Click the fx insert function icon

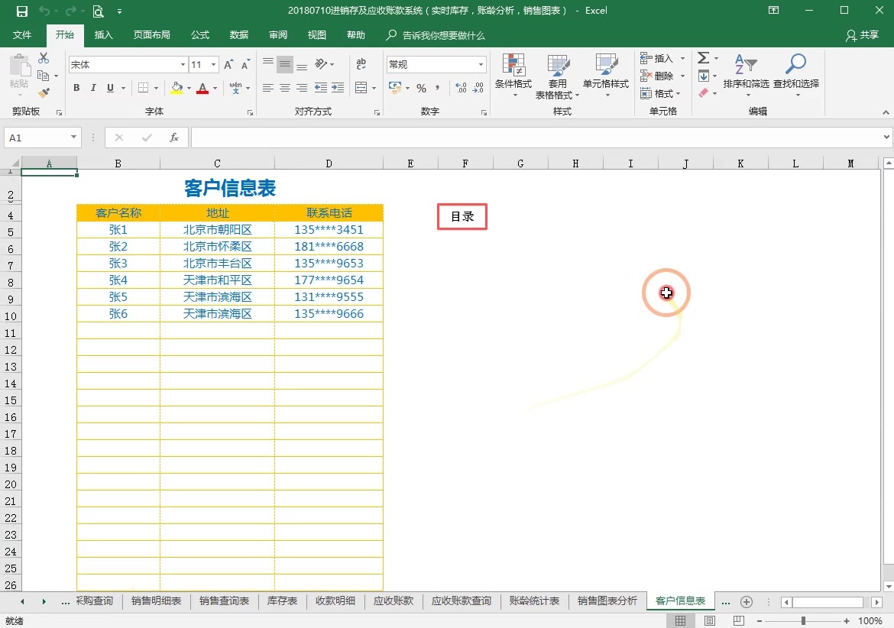coord(174,138)
